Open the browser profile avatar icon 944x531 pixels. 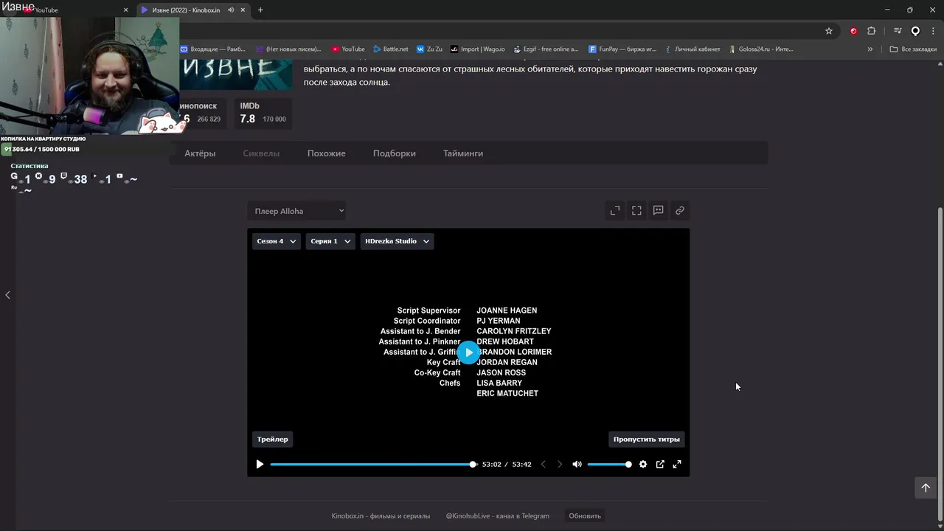915,31
